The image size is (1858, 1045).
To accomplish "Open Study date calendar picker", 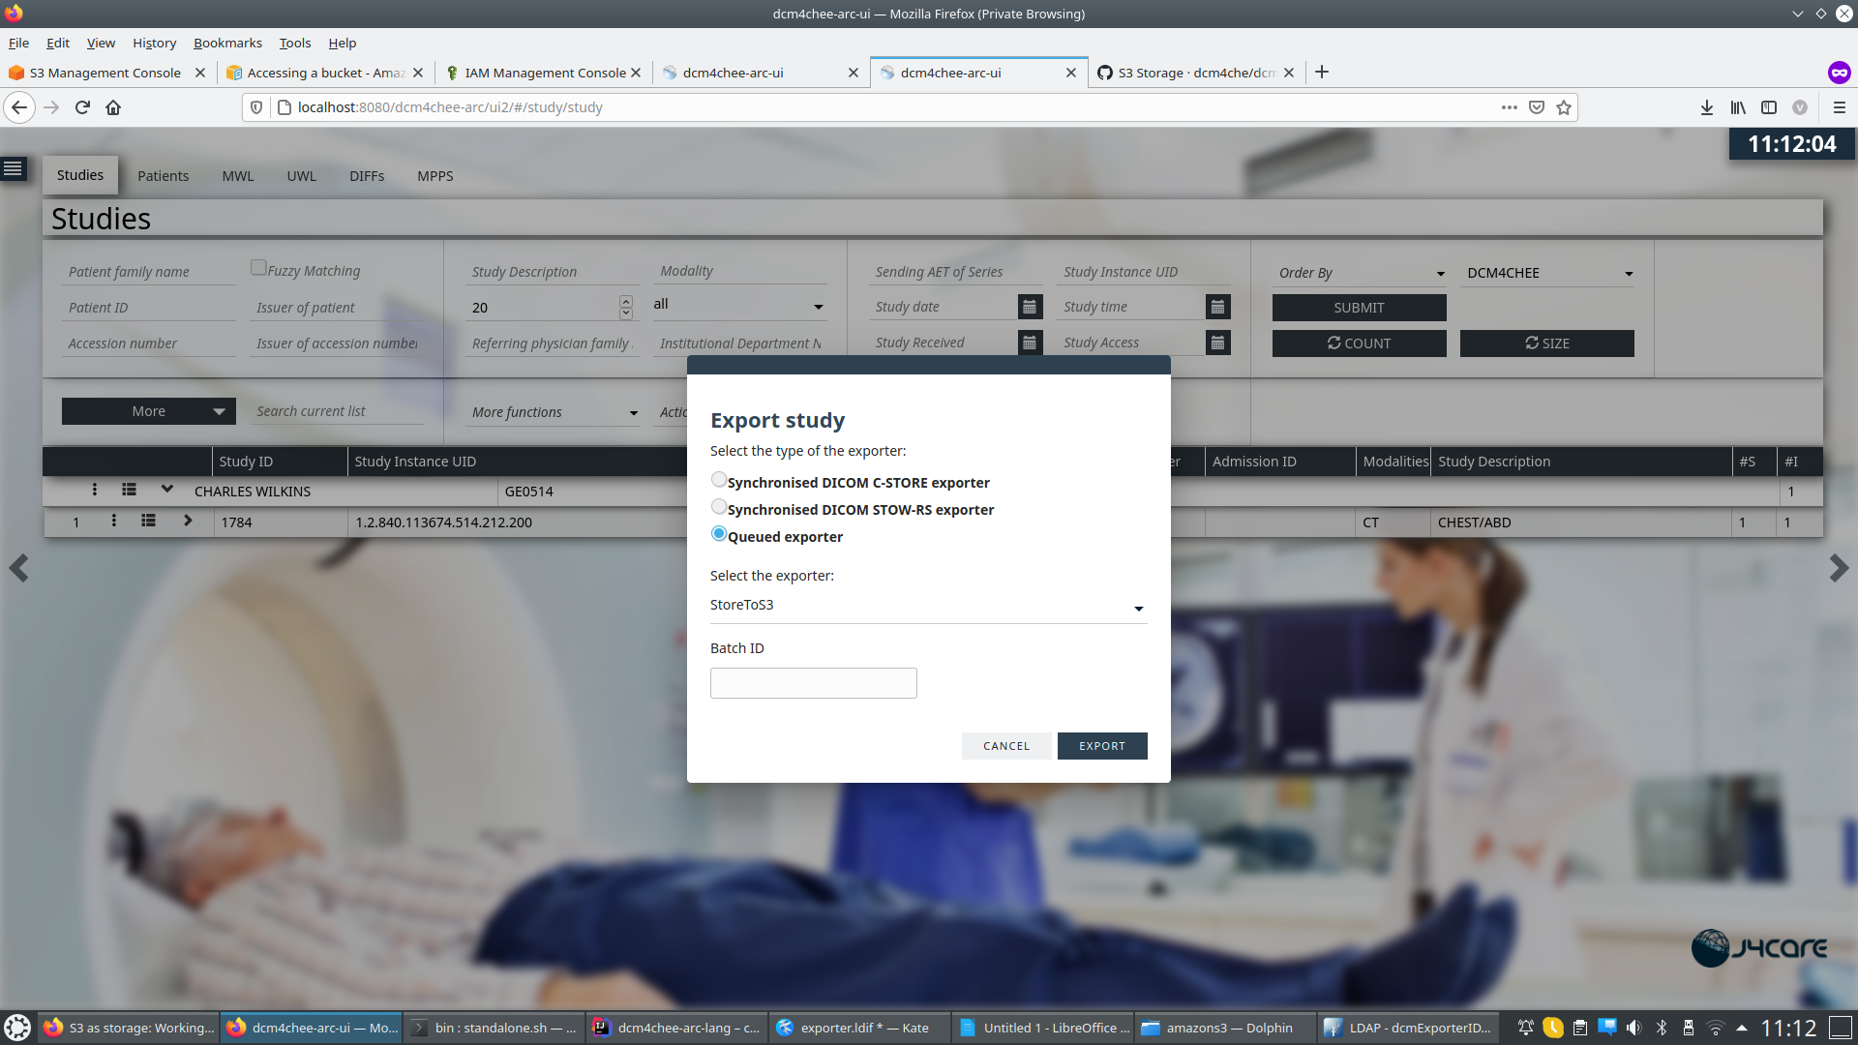I will click(x=1030, y=307).
